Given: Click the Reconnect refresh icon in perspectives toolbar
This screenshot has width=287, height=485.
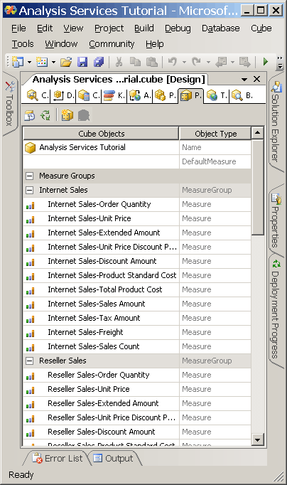Looking at the screenshot, I should point(45,115).
